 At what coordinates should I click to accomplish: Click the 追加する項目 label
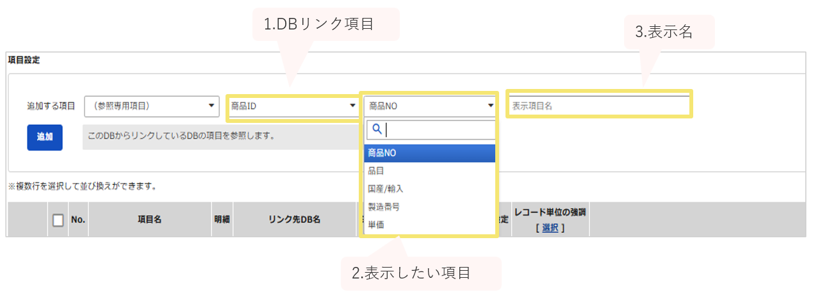tap(51, 106)
